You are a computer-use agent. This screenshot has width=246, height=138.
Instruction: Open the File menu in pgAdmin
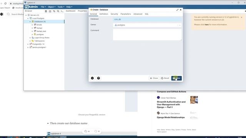pyautogui.click(x=43, y=7)
